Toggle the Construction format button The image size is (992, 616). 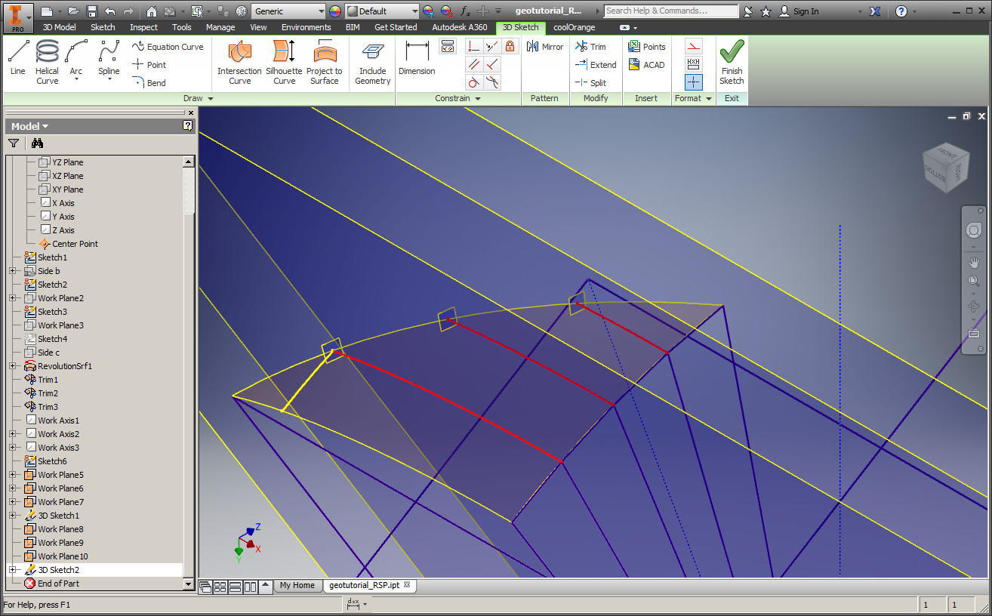[694, 46]
